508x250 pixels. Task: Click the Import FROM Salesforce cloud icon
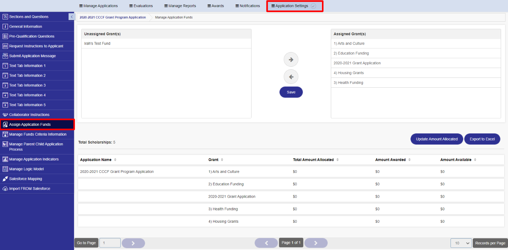pos(5,189)
